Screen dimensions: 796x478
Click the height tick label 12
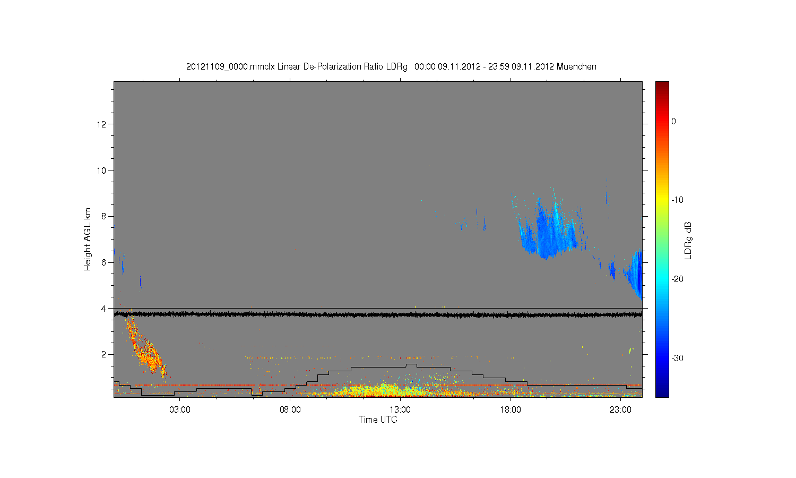102,124
